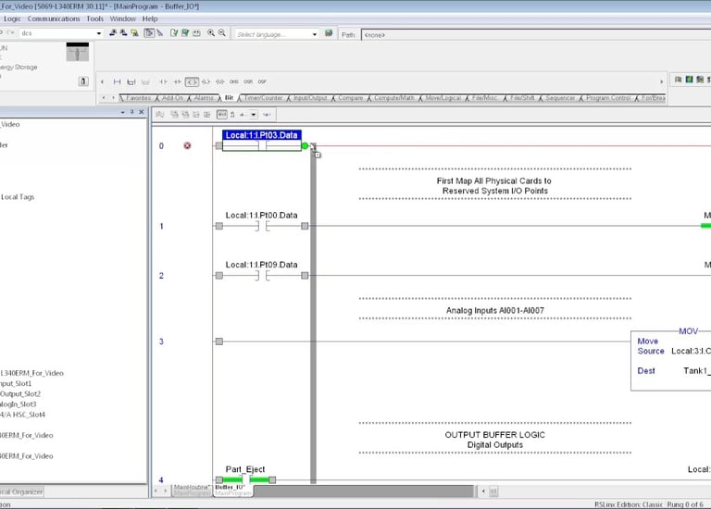Insert OSF one-shot falling instruction

pos(262,81)
